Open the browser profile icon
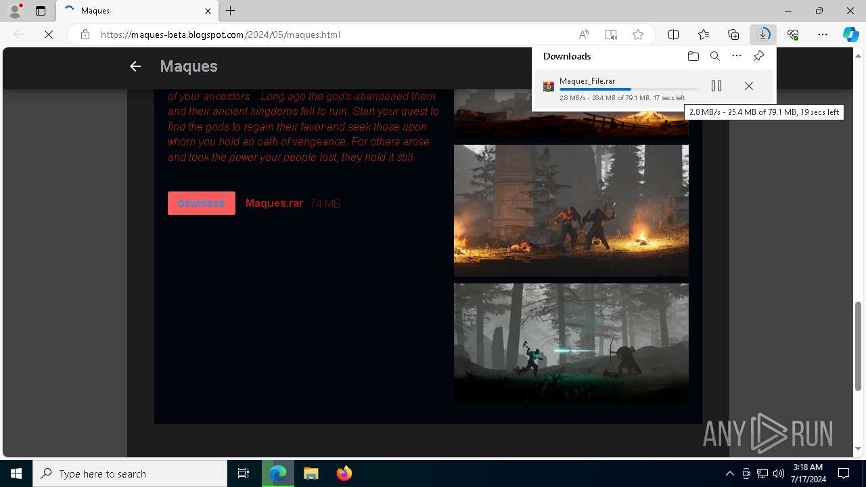The height and width of the screenshot is (487, 866). tap(14, 11)
